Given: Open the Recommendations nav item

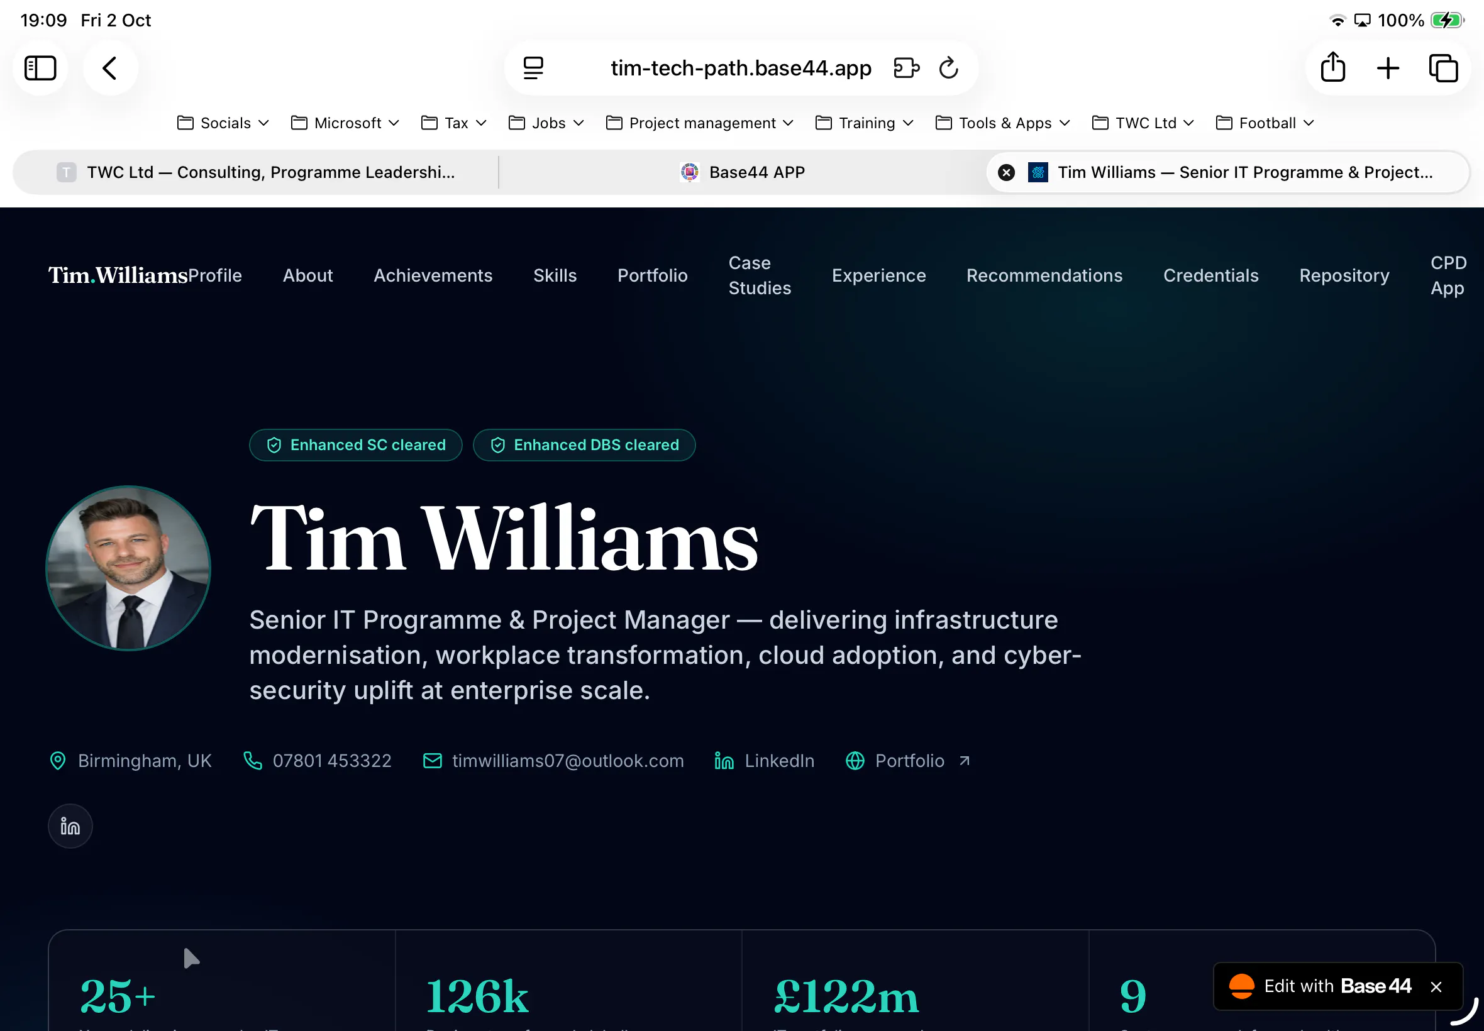Looking at the screenshot, I should (1044, 275).
